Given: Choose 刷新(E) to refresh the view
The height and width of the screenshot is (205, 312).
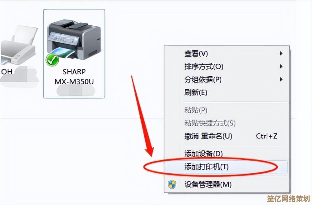Looking at the screenshot, I should pyautogui.click(x=227, y=93).
